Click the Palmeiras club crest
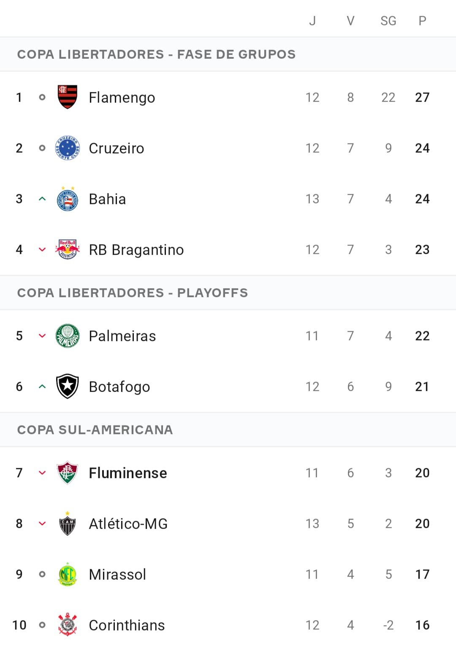The height and width of the screenshot is (655, 456). pyautogui.click(x=68, y=336)
